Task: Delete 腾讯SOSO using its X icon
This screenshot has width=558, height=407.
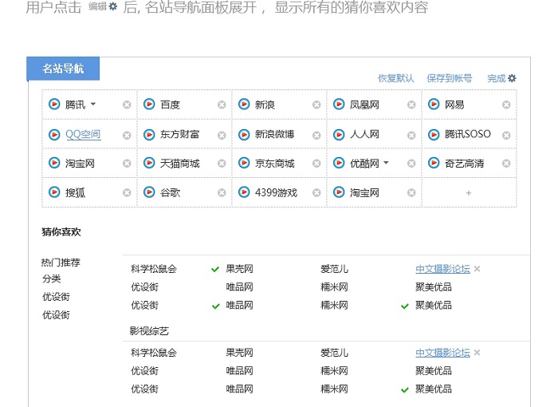Action: 506,136
